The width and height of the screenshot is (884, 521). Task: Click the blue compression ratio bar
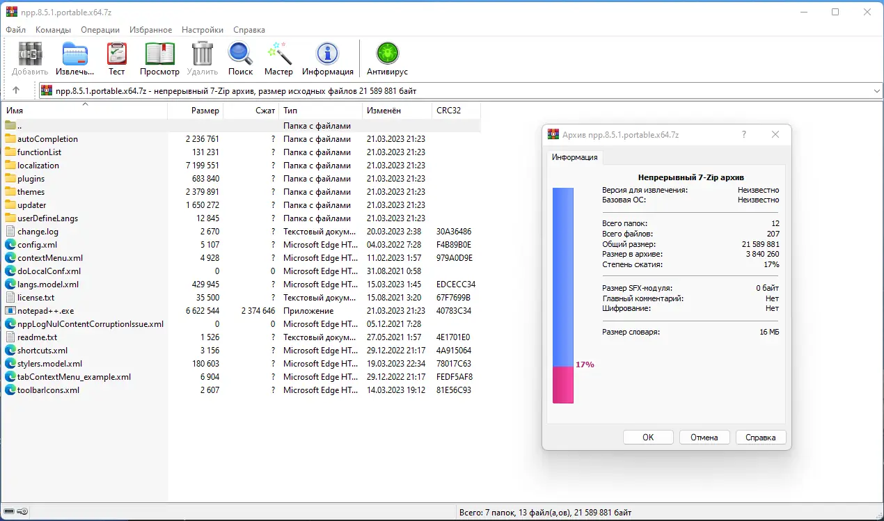pos(563,277)
